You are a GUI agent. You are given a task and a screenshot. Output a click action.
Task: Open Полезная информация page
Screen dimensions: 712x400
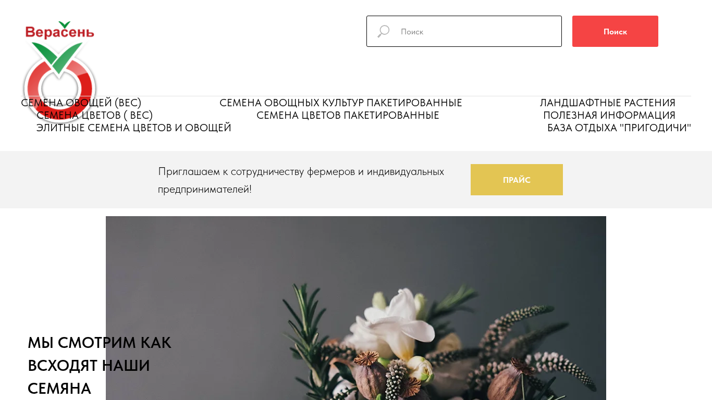click(x=609, y=115)
